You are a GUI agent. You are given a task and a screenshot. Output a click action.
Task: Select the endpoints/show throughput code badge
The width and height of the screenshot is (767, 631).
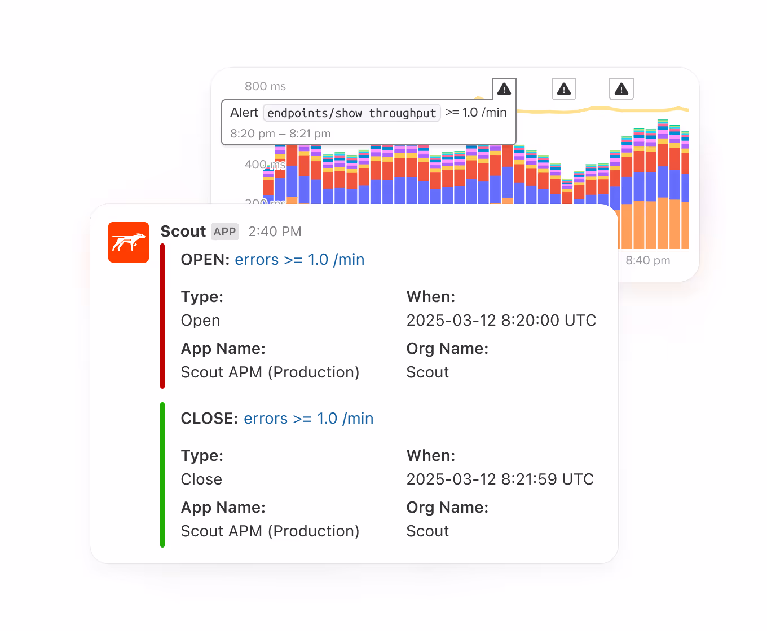pyautogui.click(x=351, y=113)
